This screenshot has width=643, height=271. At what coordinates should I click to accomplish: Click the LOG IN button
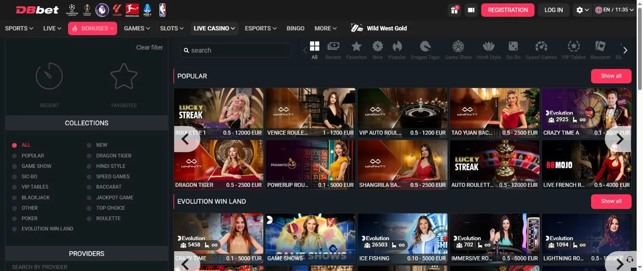point(554,10)
